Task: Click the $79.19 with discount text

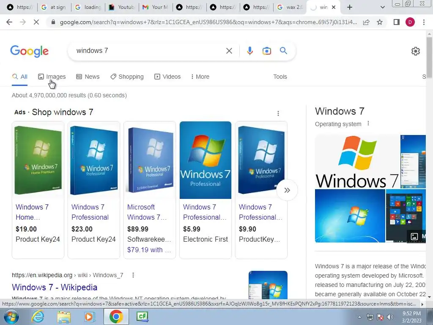Action: [149, 250]
